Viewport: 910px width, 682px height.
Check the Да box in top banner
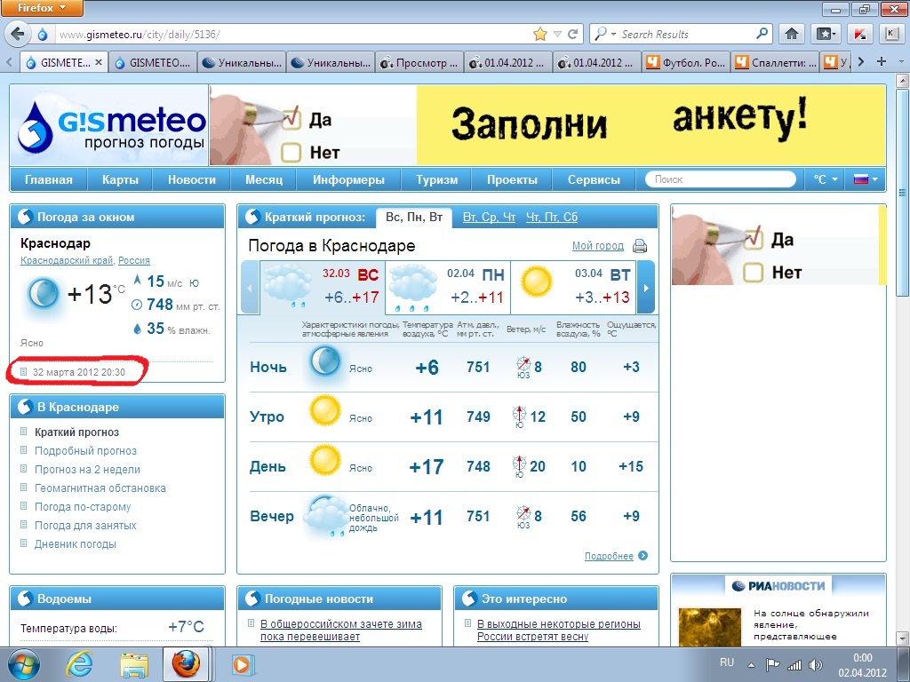tap(291, 118)
